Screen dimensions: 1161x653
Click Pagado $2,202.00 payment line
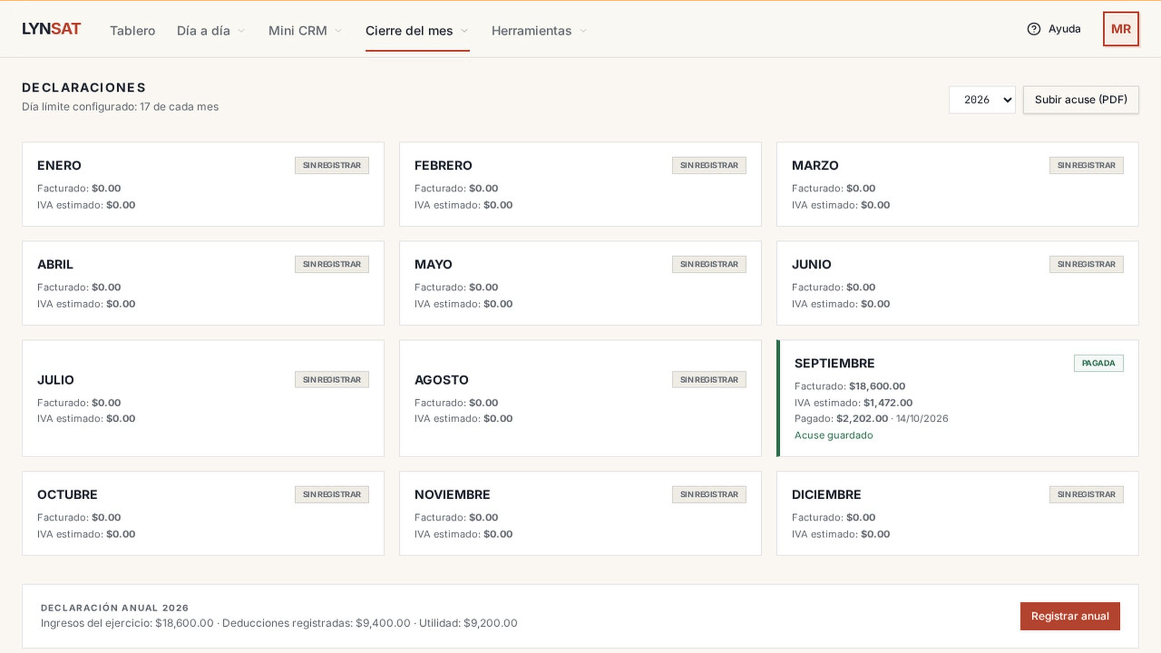(871, 419)
